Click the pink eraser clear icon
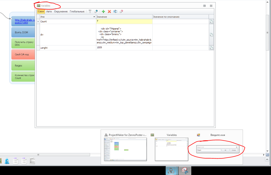The height and width of the screenshot is (175, 271). pyautogui.click(x=121, y=11)
